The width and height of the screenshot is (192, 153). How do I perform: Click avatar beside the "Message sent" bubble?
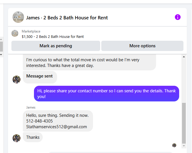17,79
